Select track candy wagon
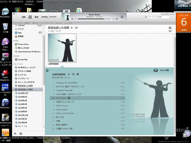Viewport: 191px width, 143px height. (62, 109)
